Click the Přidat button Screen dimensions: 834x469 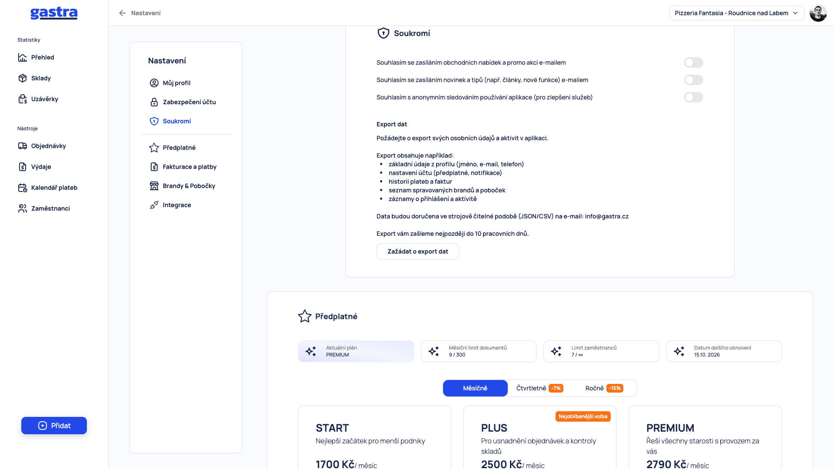(54, 426)
